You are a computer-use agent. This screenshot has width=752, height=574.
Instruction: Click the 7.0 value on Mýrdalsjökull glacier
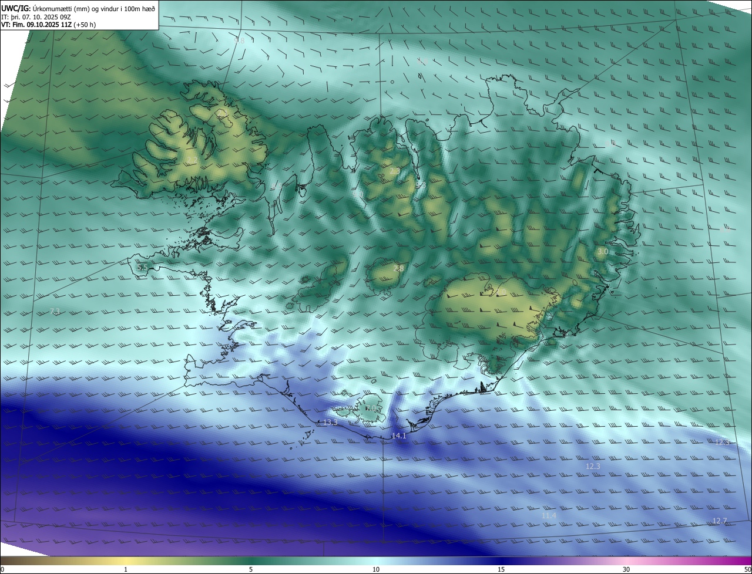(371, 408)
